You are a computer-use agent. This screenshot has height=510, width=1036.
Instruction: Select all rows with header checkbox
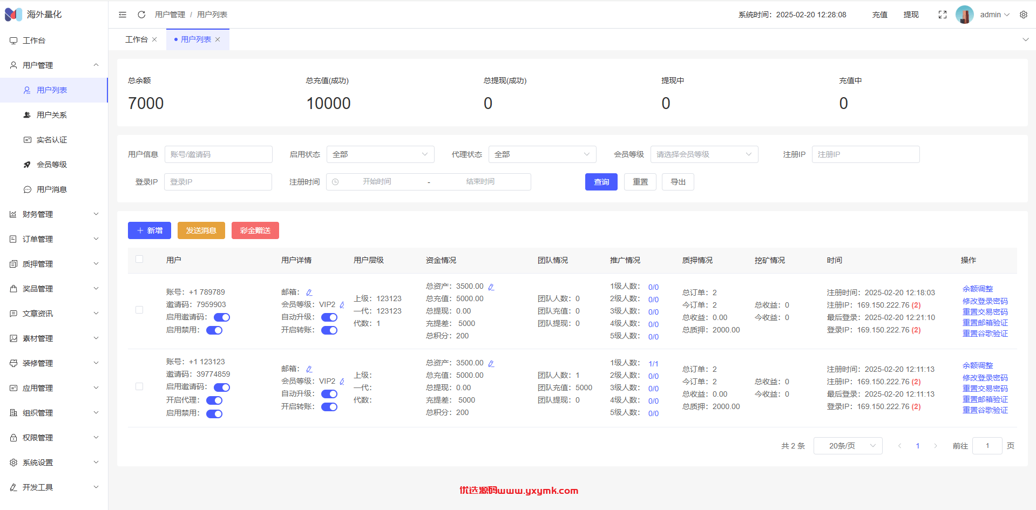(139, 259)
